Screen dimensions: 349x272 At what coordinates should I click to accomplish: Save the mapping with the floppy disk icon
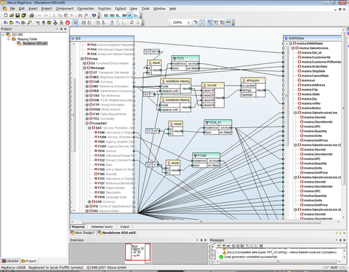[x=17, y=15]
